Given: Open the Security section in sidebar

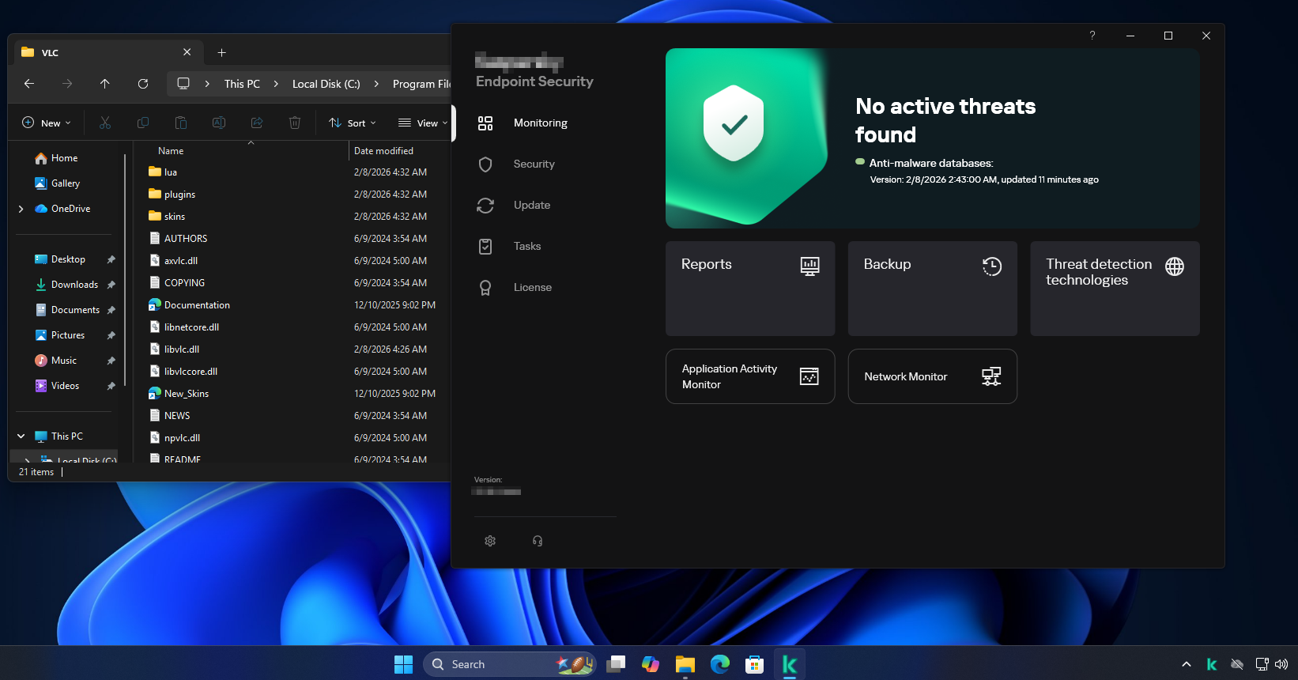Looking at the screenshot, I should [x=515, y=164].
